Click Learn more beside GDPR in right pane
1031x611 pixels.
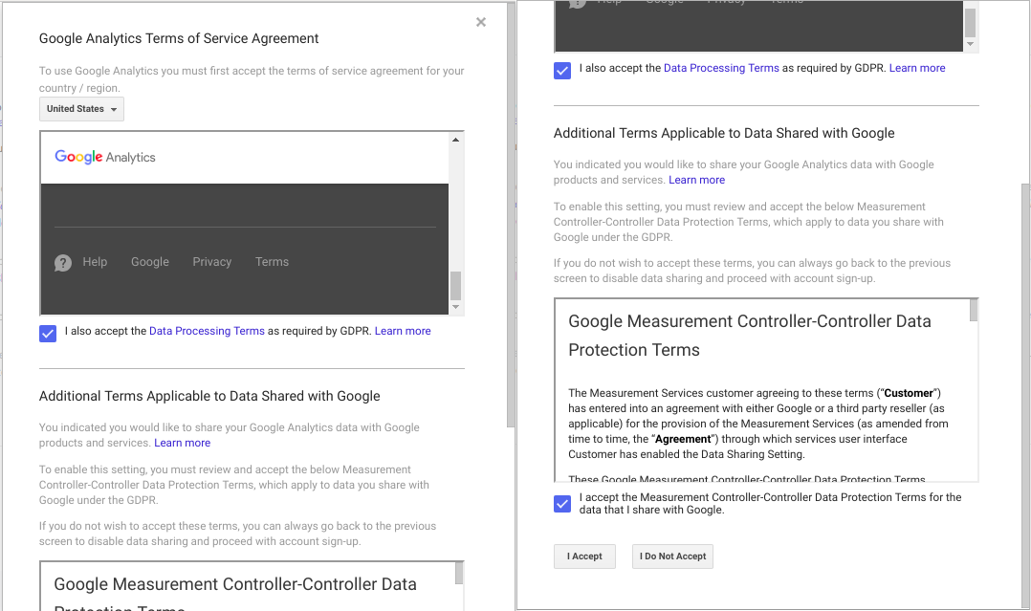[x=916, y=68]
